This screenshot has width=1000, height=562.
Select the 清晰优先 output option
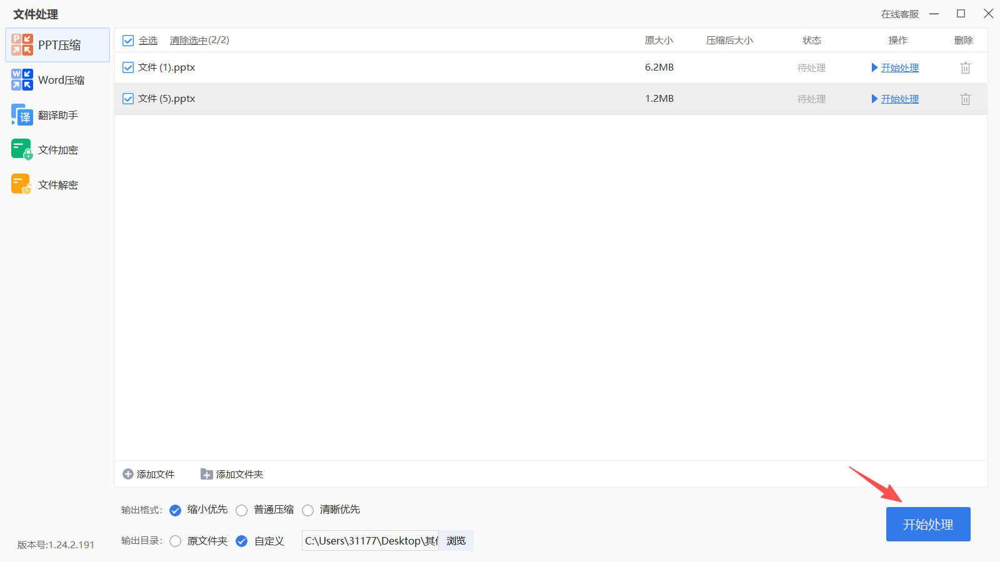click(308, 510)
